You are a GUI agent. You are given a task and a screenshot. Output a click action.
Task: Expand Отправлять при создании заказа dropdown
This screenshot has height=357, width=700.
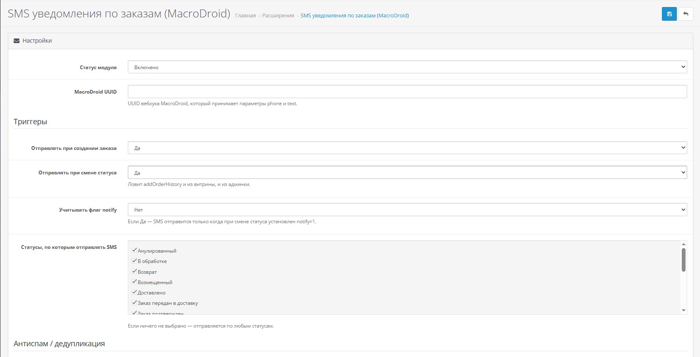[407, 148]
